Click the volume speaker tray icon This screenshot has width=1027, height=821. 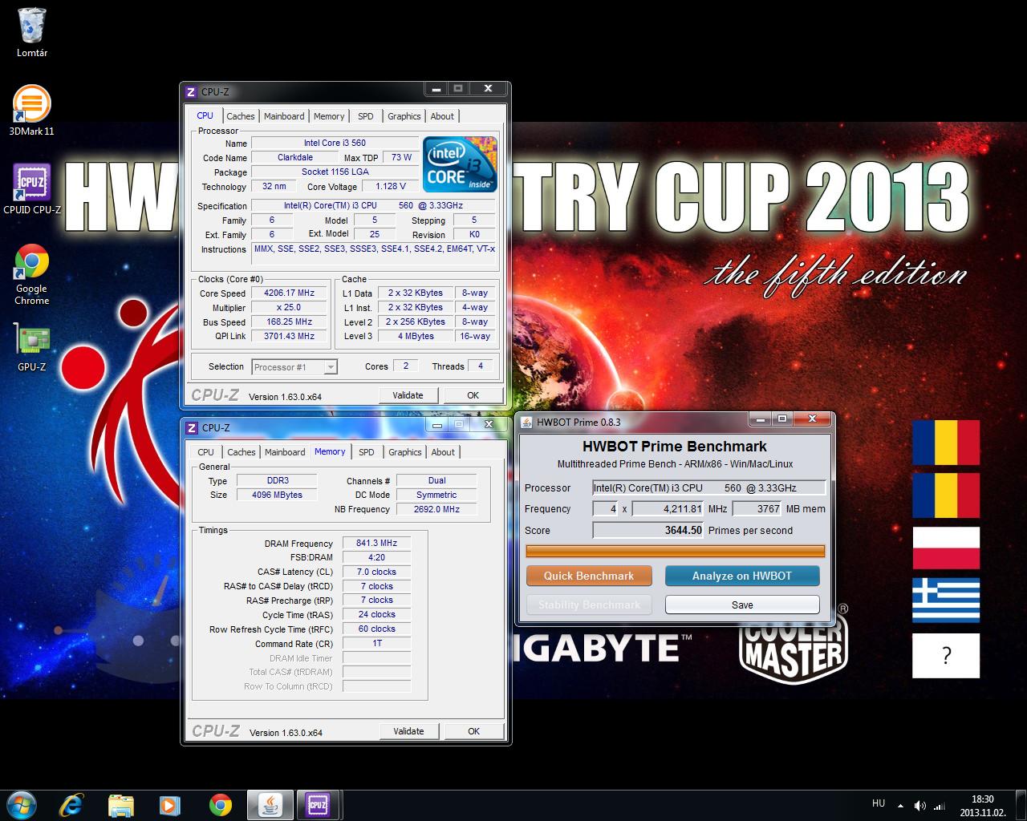[920, 805]
